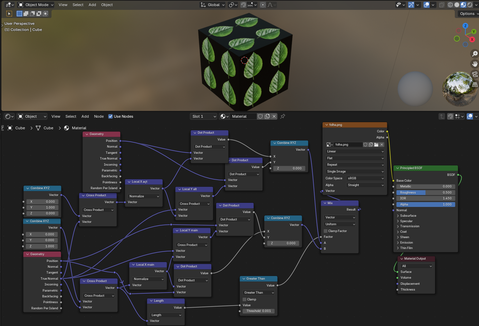Open the Greater Than operation dropdown
The image size is (479, 326).
(259, 293)
